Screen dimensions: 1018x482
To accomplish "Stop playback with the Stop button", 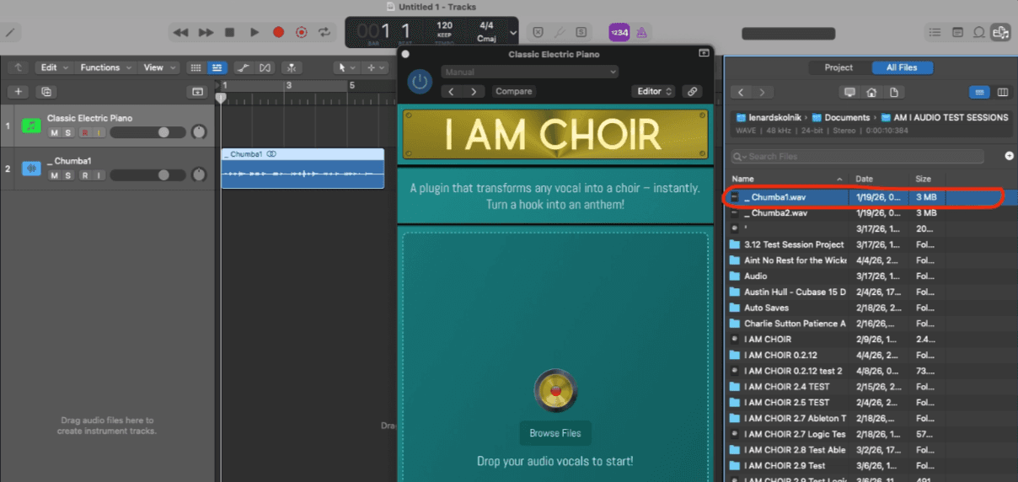I will [229, 32].
